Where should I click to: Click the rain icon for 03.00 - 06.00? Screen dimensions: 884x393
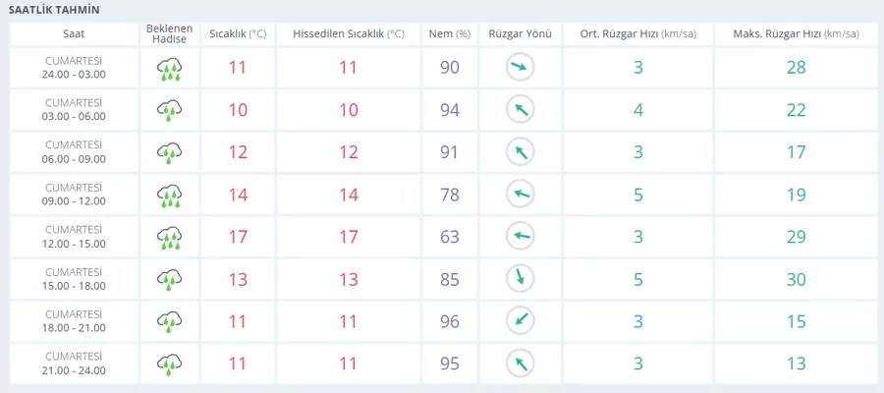click(170, 110)
